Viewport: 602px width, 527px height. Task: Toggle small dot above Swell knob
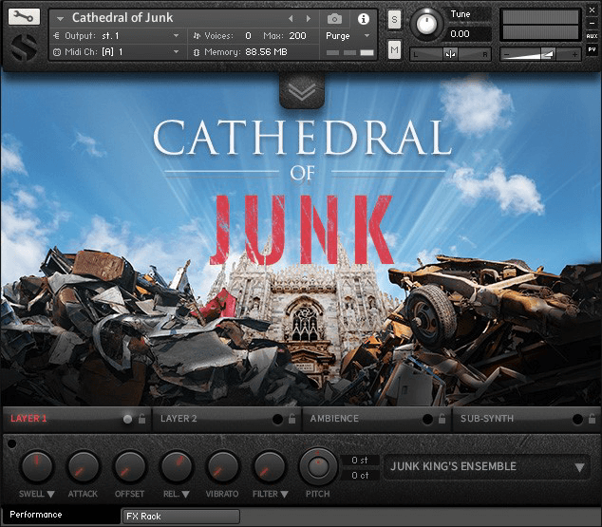click(x=11, y=443)
